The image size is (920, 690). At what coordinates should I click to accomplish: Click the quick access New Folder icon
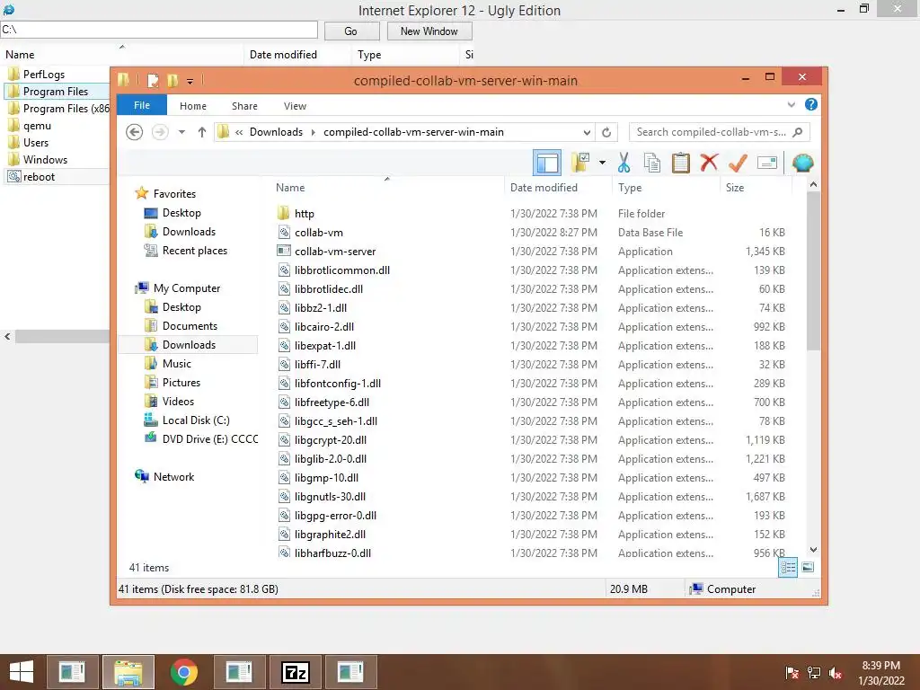173,80
